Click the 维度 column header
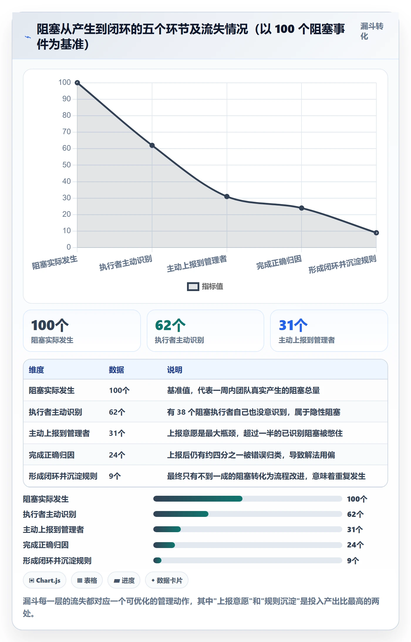The height and width of the screenshot is (642, 411). [36, 370]
